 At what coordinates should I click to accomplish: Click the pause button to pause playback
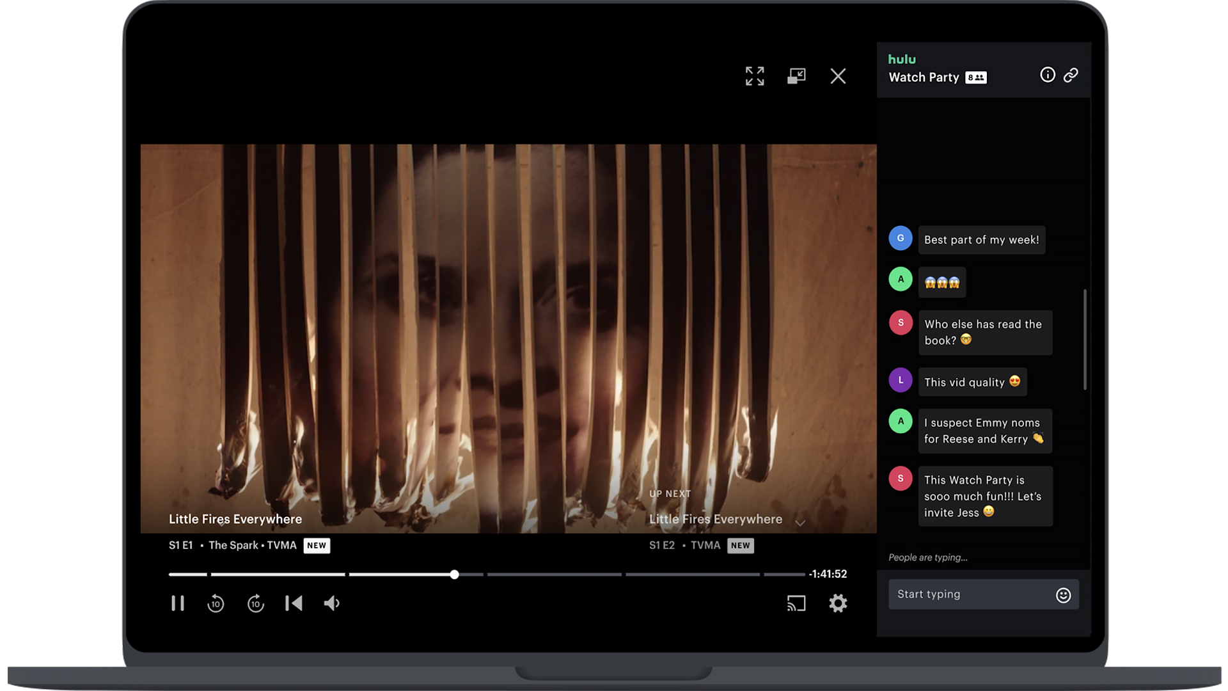click(178, 603)
